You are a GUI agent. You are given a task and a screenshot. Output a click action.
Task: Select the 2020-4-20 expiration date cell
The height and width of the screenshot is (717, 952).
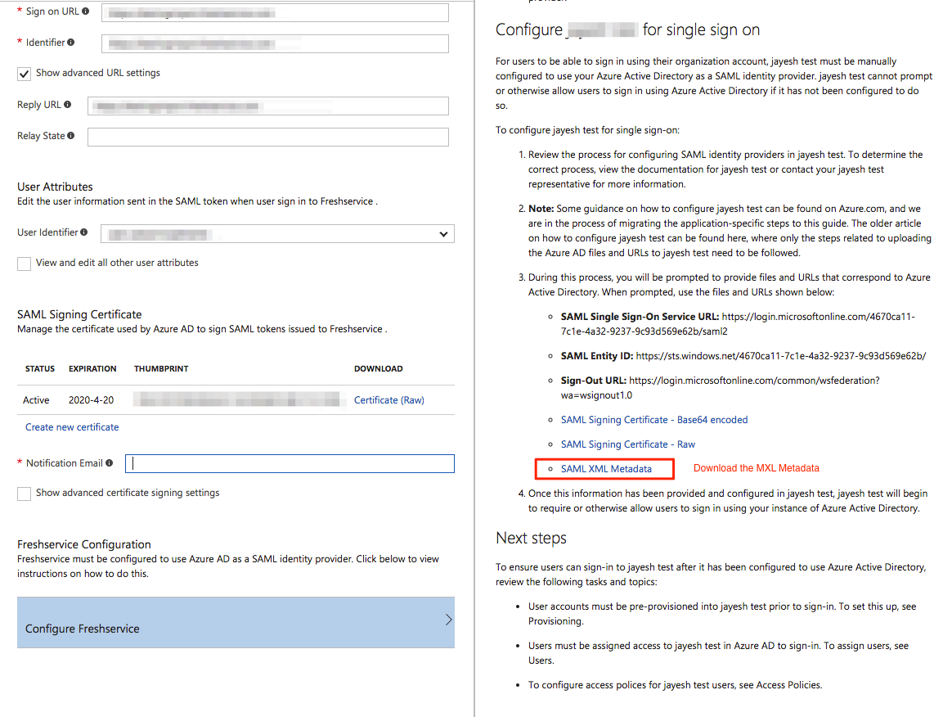(x=91, y=399)
